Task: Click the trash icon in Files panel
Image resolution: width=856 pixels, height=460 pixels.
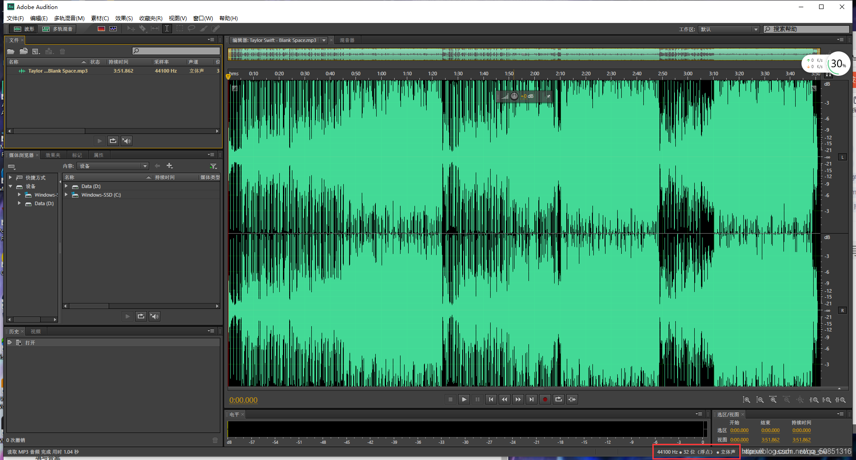Action: tap(63, 51)
